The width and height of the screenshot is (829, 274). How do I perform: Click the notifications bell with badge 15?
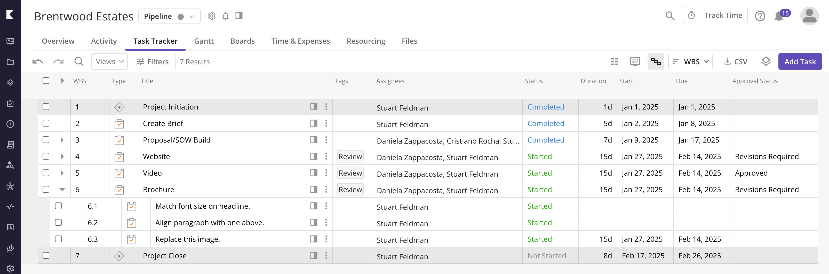click(x=779, y=16)
